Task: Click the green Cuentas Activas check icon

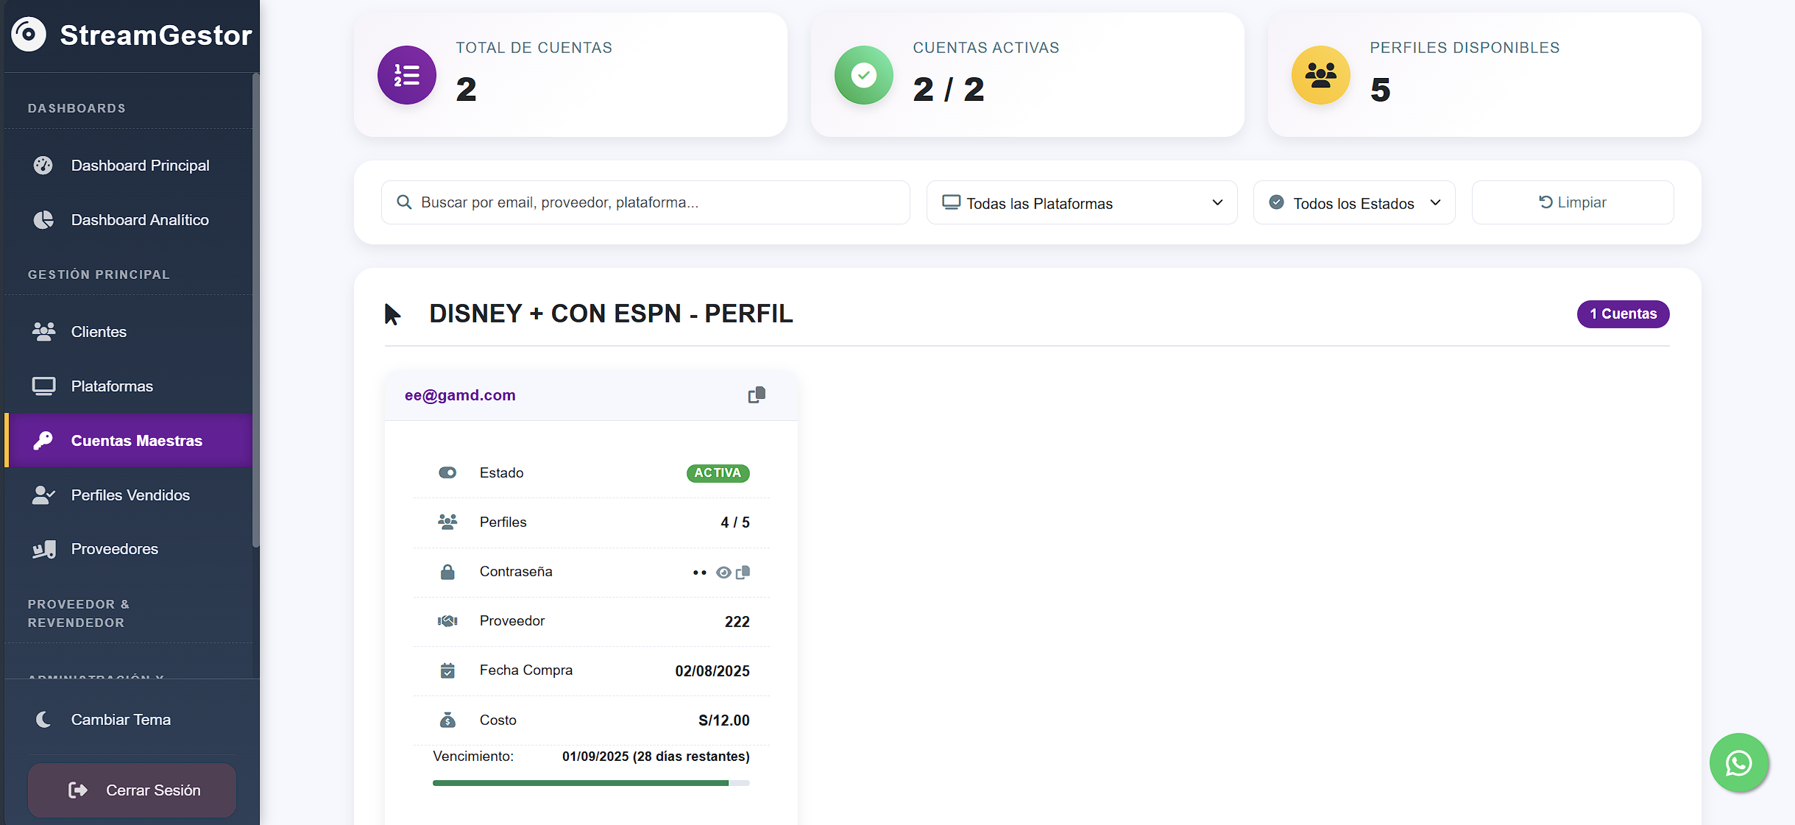Action: 864,75
